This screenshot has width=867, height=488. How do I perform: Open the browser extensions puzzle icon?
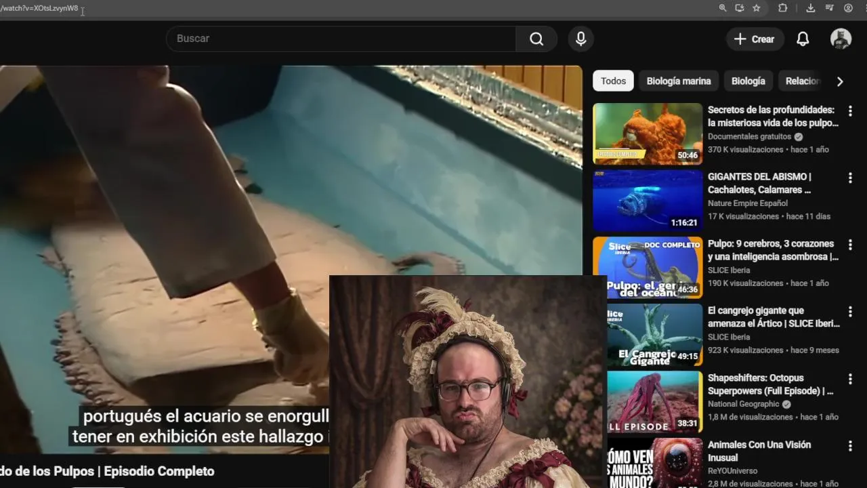783,8
